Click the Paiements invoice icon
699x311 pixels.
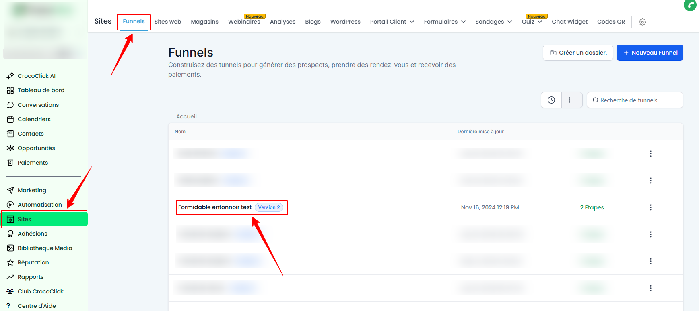click(x=10, y=163)
